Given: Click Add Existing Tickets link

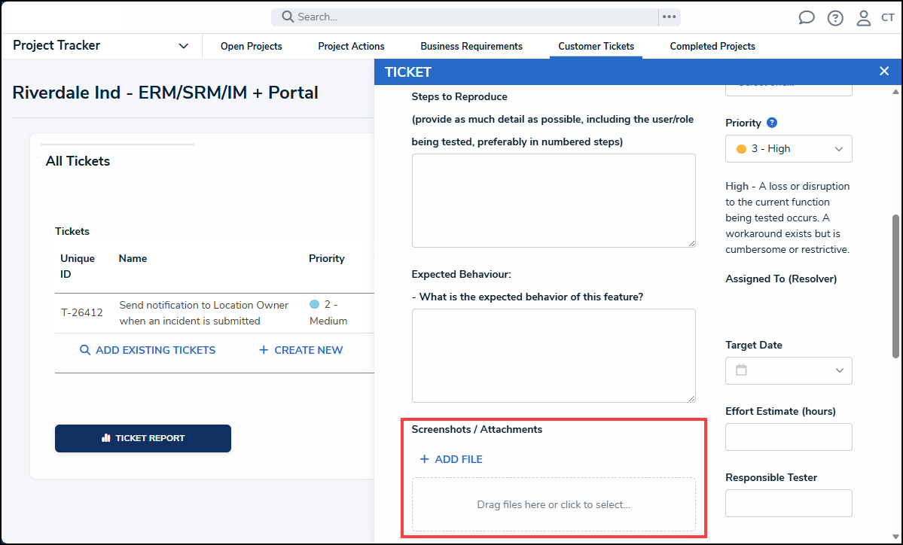Looking at the screenshot, I should [x=148, y=350].
